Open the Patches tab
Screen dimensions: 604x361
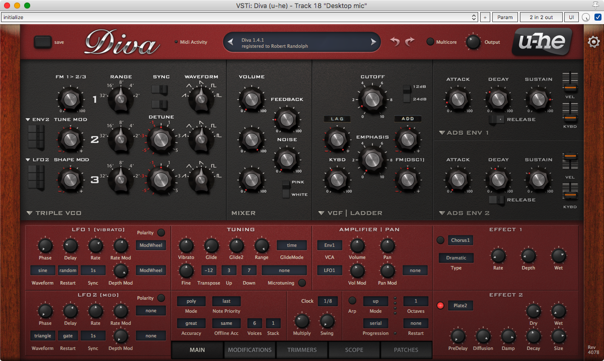(406, 350)
